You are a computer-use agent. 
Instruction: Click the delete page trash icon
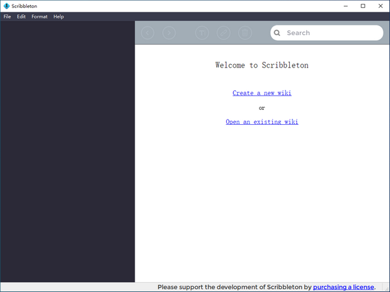click(244, 33)
